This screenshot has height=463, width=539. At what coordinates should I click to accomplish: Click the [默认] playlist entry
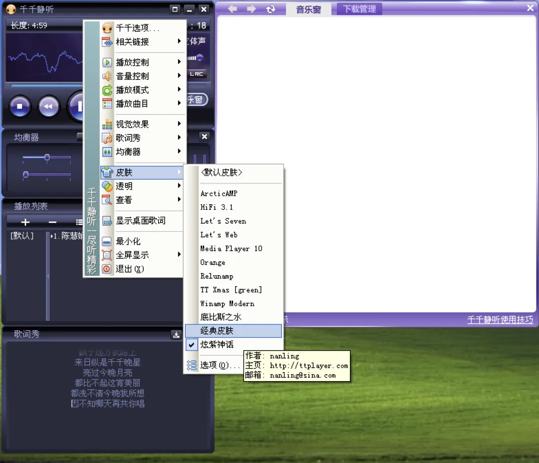(x=22, y=236)
